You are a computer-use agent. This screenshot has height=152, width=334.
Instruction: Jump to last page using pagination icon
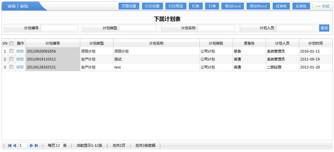pyautogui.click(x=36, y=146)
